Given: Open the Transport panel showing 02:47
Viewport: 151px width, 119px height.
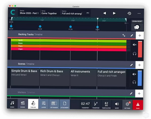Looking at the screenshot, I should (x=85, y=105).
